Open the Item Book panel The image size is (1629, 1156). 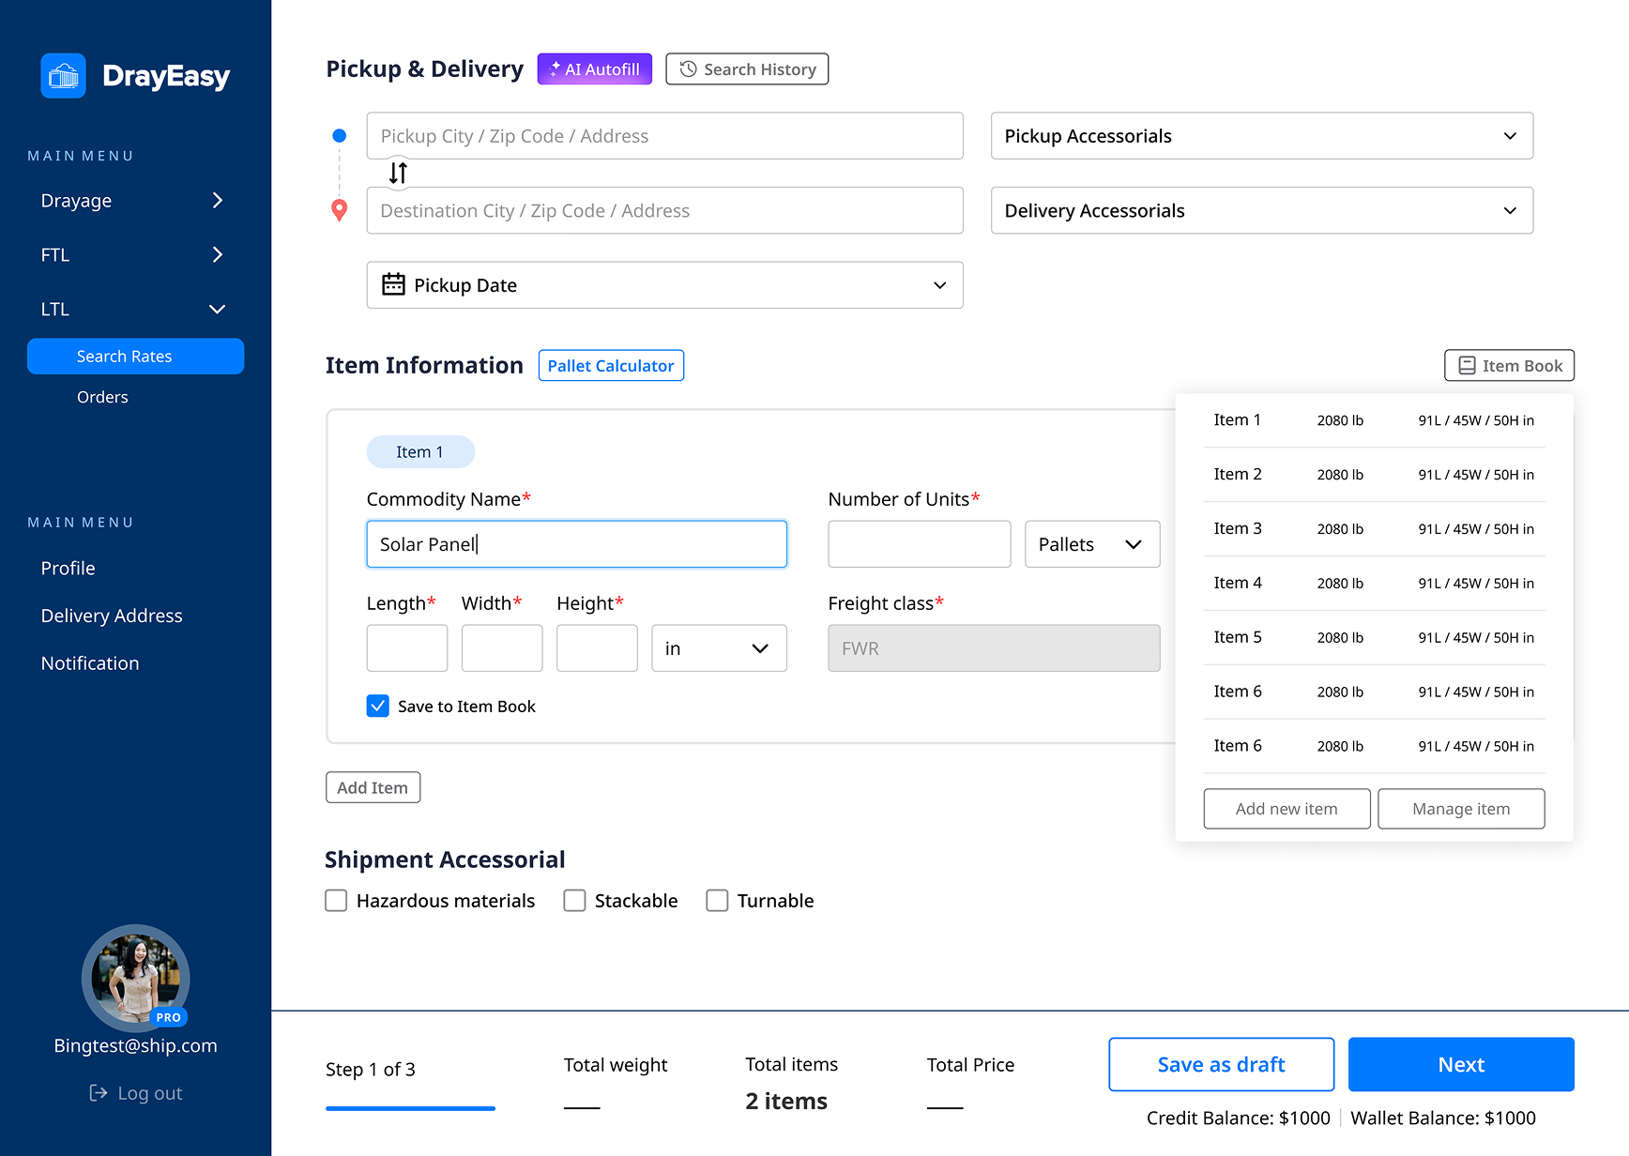(1509, 366)
